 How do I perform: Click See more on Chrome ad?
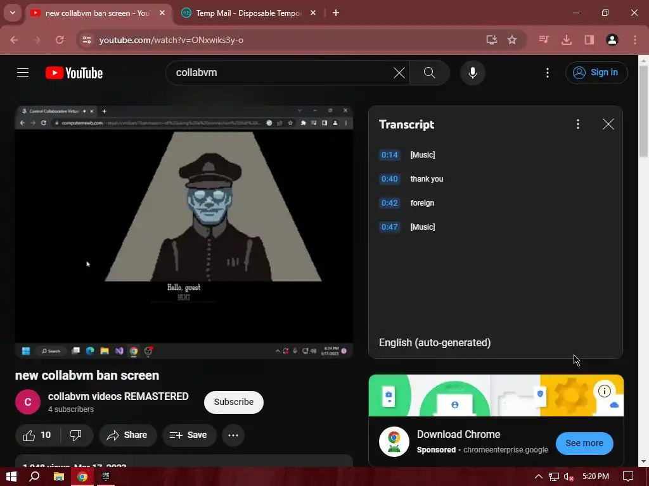pos(584,443)
